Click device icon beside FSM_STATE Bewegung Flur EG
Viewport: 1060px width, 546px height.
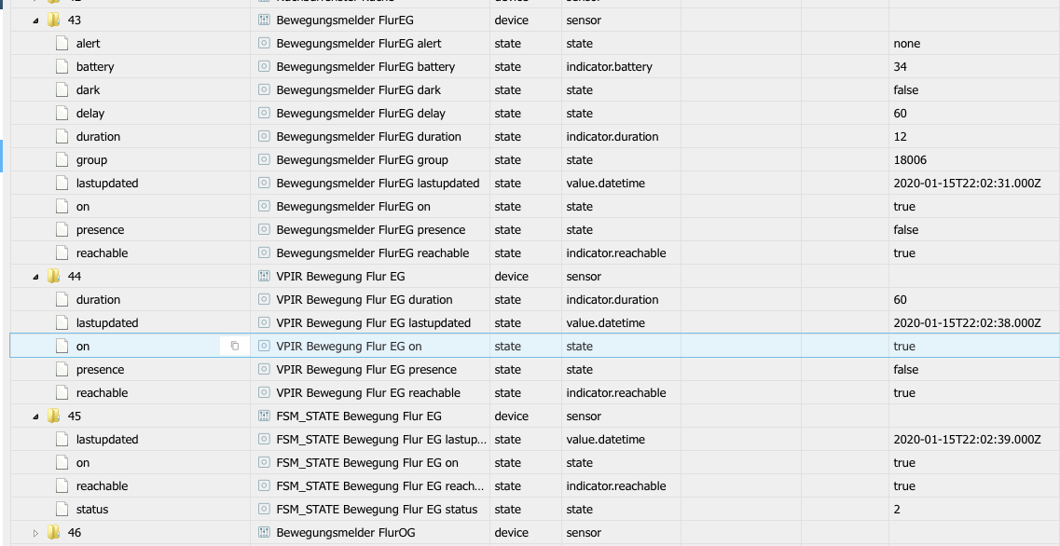[x=264, y=416]
